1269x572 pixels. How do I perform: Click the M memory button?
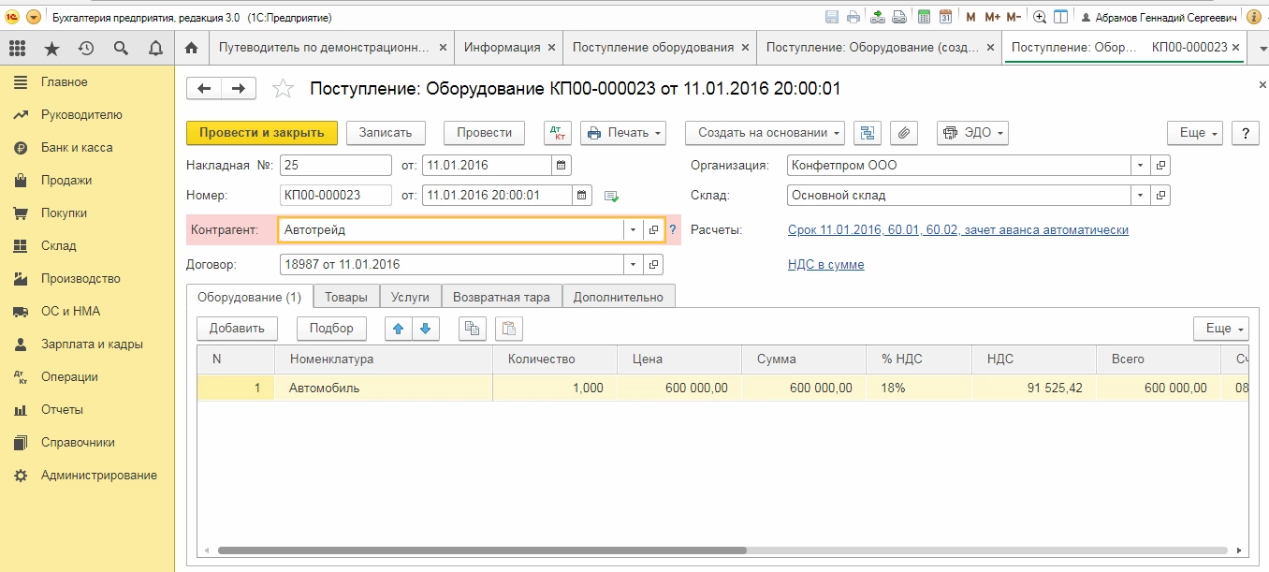click(970, 17)
